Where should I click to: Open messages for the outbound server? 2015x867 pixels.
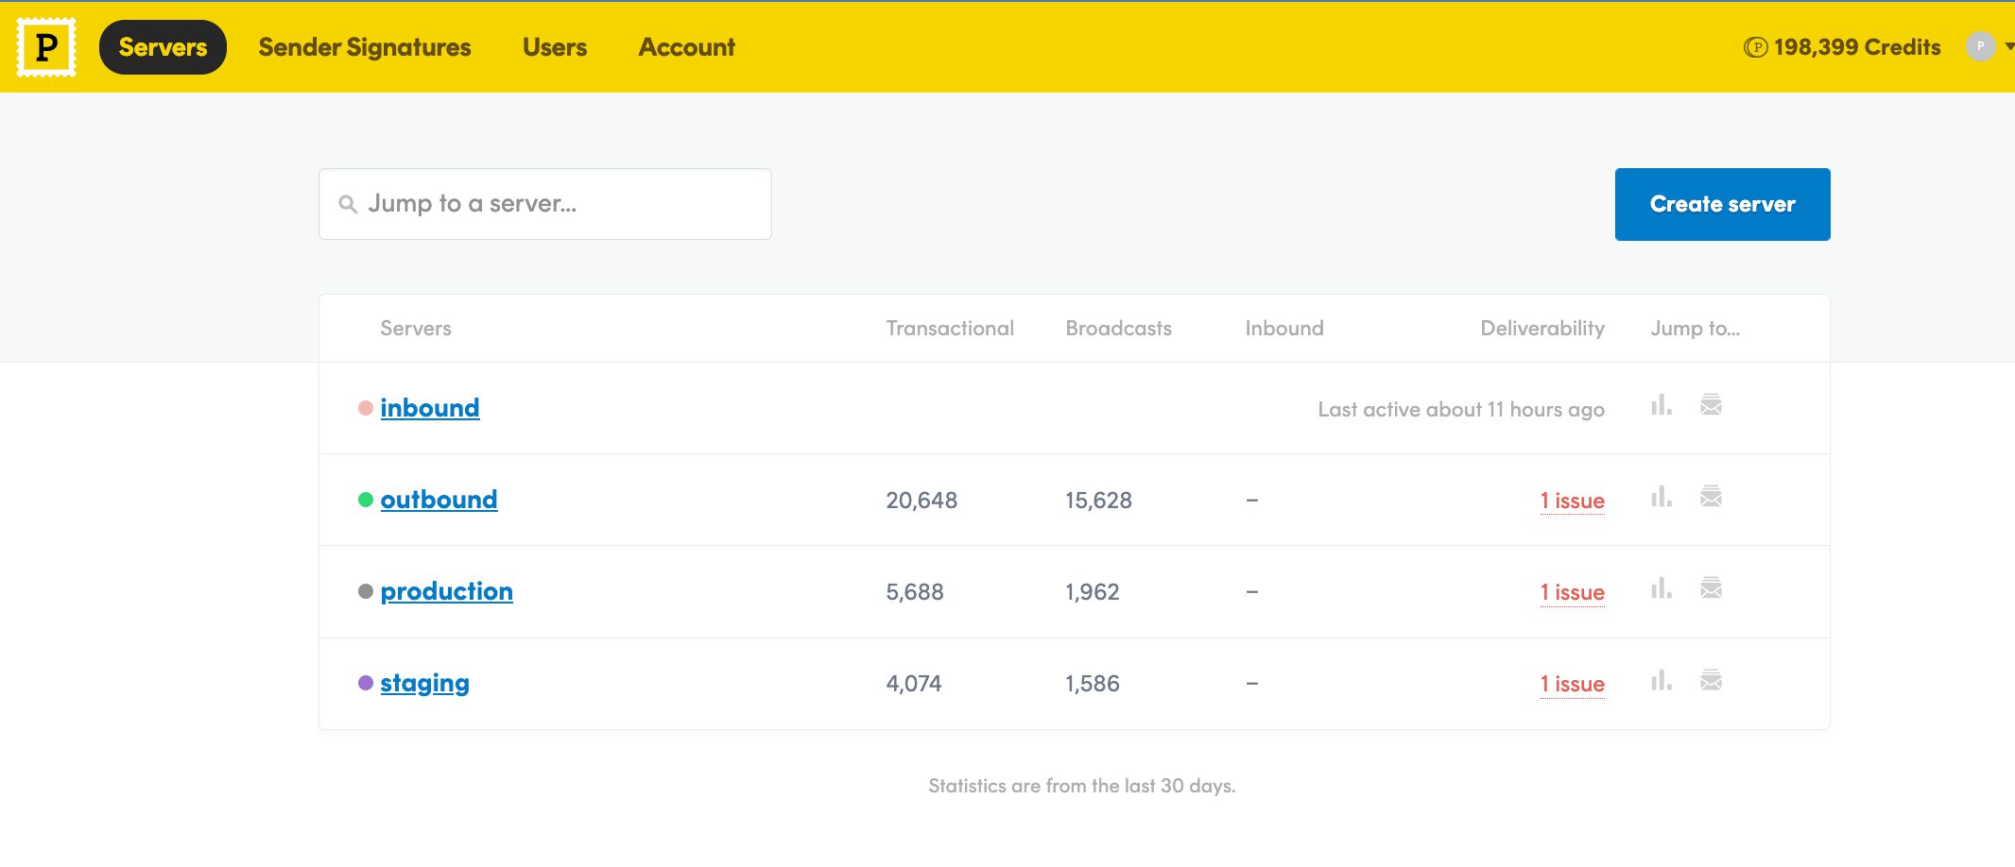(1711, 497)
